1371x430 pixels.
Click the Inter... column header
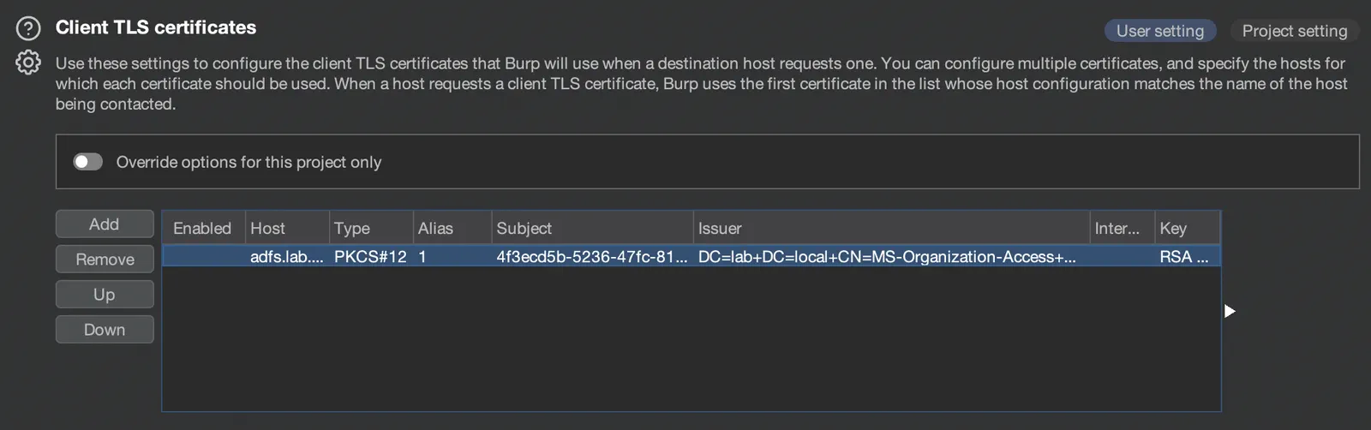coord(1123,229)
